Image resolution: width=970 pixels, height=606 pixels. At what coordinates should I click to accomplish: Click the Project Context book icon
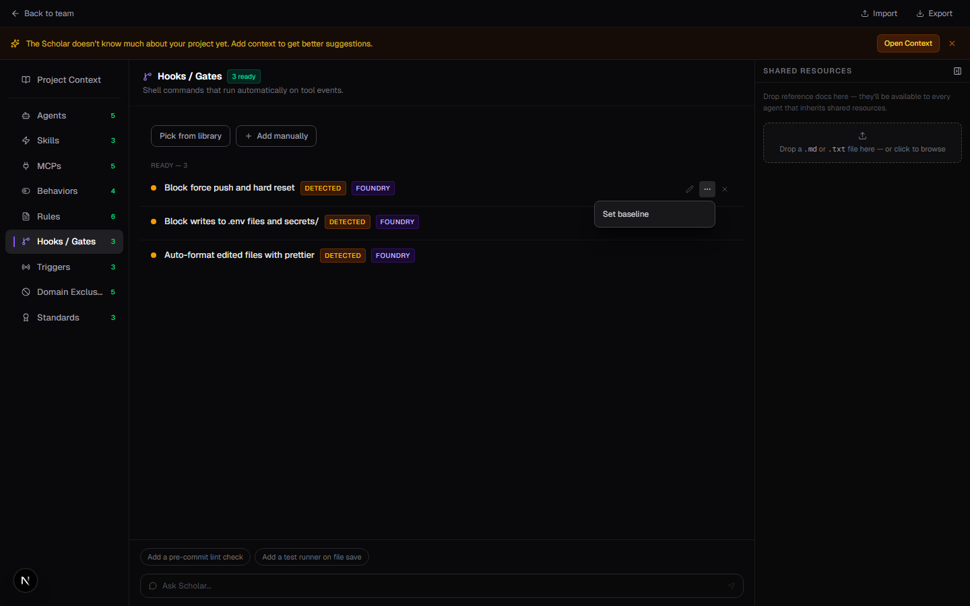pos(26,79)
